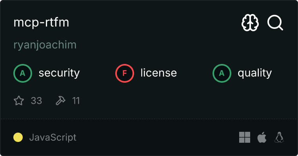Image resolution: width=298 pixels, height=156 pixels.
Task: Open the ryanjoachim author link
Action: (45, 45)
